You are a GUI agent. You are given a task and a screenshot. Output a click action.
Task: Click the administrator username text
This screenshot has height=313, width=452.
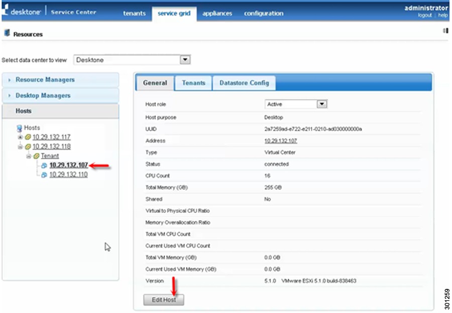(x=426, y=8)
